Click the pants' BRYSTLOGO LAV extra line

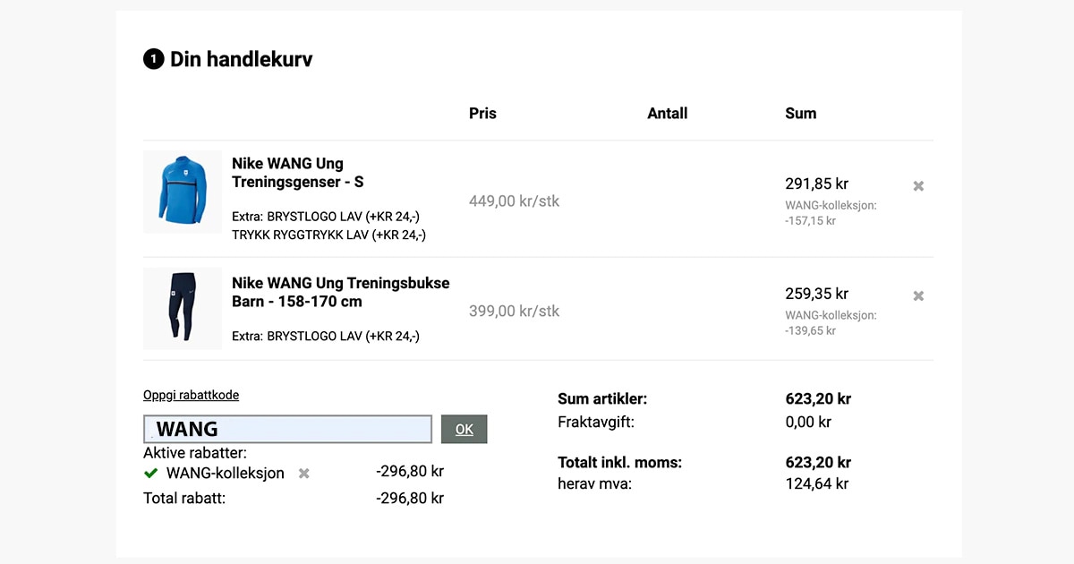point(326,337)
